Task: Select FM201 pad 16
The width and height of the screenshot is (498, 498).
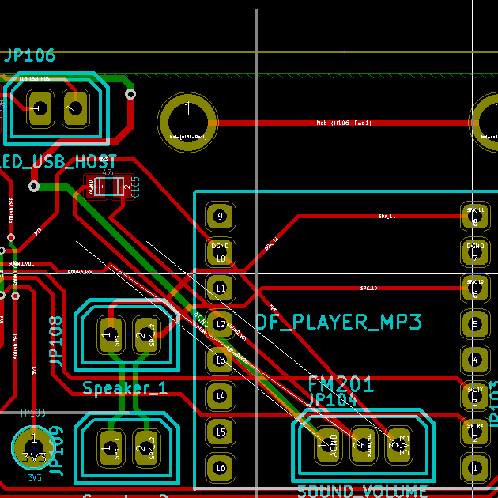Action: 220,467
